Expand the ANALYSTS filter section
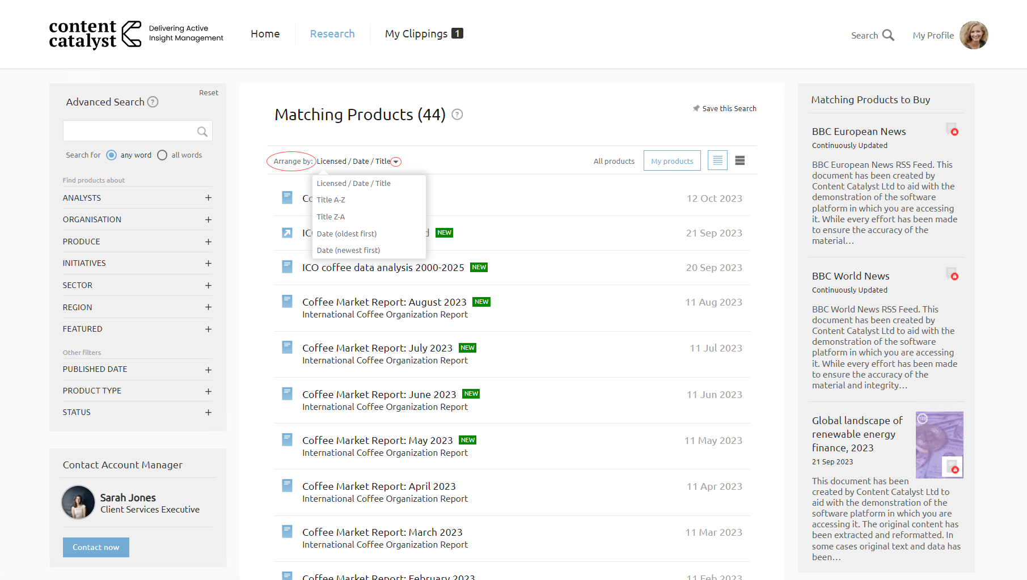 [208, 198]
